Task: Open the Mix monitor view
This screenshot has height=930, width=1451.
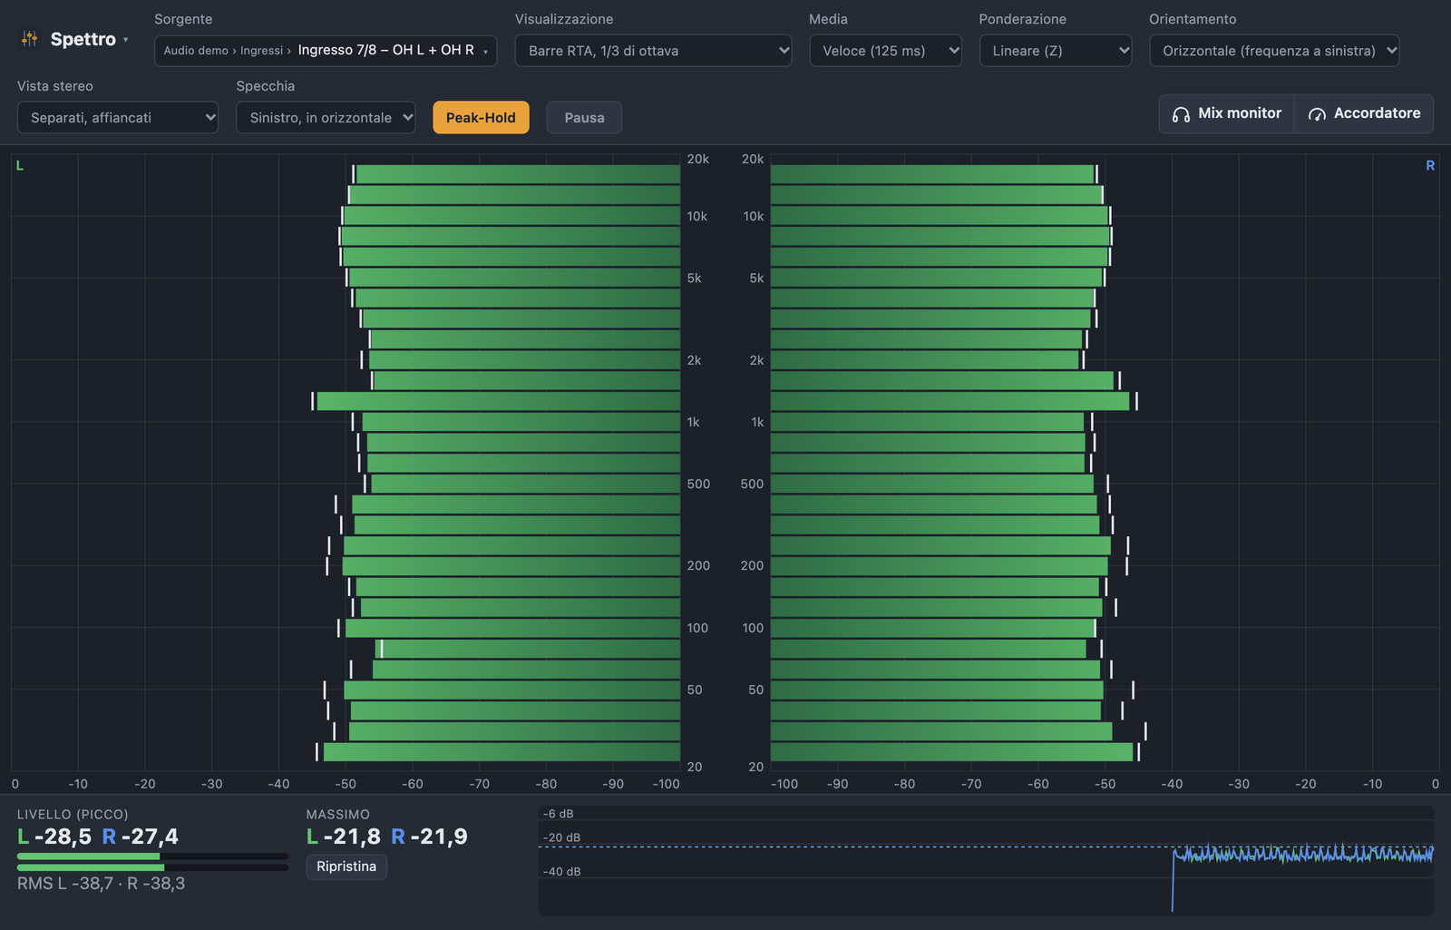Action: pyautogui.click(x=1226, y=113)
